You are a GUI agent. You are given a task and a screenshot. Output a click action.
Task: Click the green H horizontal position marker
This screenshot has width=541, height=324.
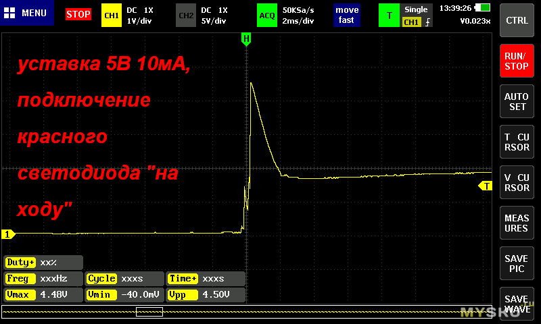point(246,39)
